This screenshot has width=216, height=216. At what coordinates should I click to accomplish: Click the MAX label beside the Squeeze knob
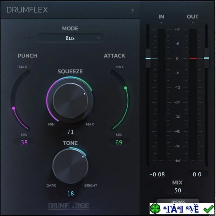point(90,124)
